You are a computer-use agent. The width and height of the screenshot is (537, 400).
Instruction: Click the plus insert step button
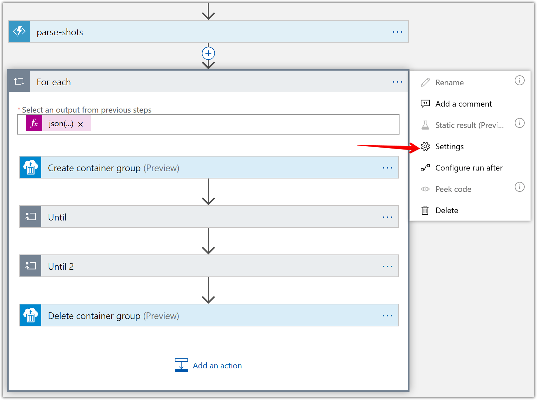point(208,53)
